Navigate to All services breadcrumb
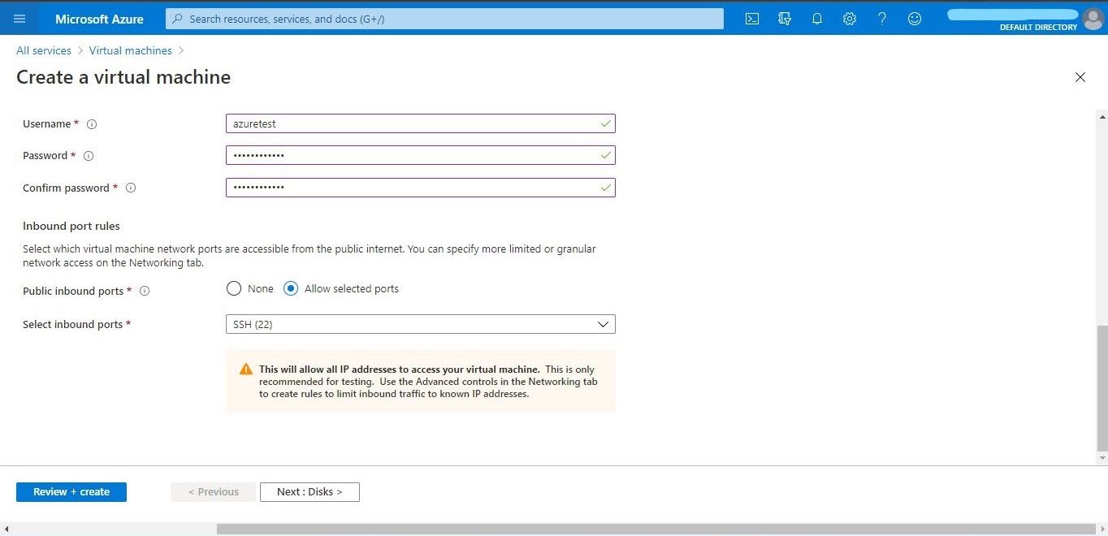Image resolution: width=1108 pixels, height=536 pixels. coord(43,50)
